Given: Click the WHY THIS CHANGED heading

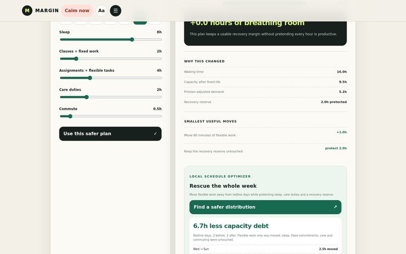Looking at the screenshot, I should point(205,61).
